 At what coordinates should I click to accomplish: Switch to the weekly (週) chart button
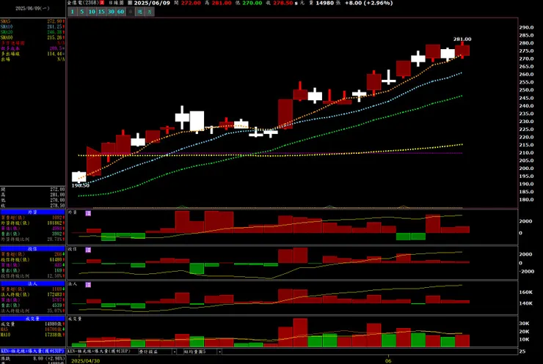coord(140,12)
